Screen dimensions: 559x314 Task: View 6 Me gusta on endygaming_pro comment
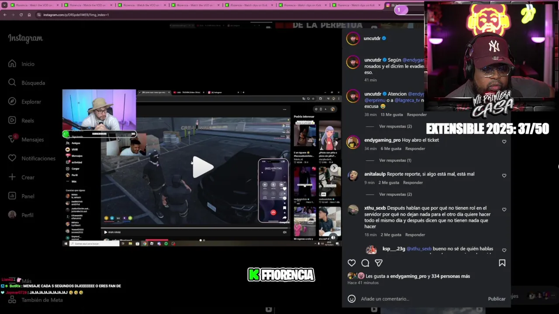(x=390, y=149)
